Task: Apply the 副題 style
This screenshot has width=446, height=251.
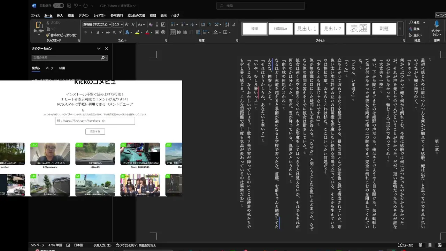Action: [384, 29]
